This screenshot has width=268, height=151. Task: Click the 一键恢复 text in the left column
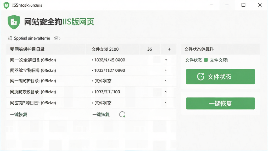tap(19, 114)
